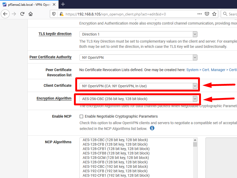
Task: Open the Peer Certificate Authority dropdown
Action: pyautogui.click(x=138, y=58)
